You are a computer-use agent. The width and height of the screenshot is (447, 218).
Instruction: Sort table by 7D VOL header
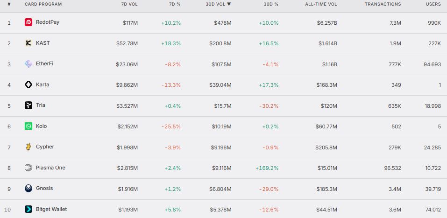(129, 4)
